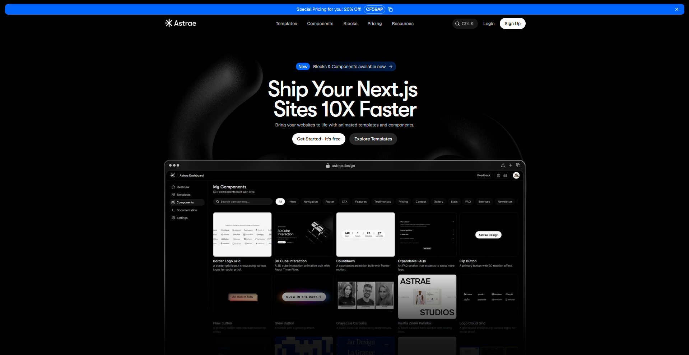
Task: Open the Ctrl K search box
Action: point(465,24)
